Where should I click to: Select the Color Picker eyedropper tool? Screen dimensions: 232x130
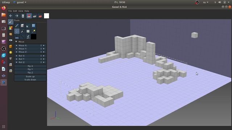(22, 31)
